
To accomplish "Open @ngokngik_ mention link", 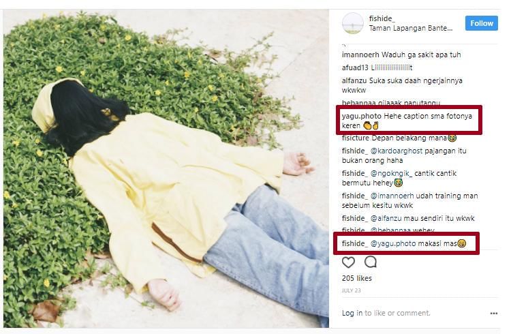I will click(x=391, y=174).
